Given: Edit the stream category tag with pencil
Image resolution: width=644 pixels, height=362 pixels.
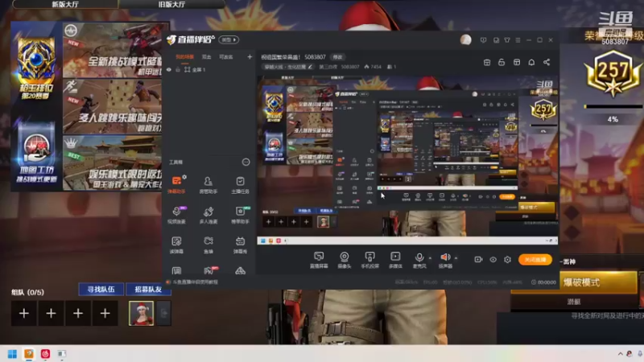Looking at the screenshot, I should [x=288, y=67].
